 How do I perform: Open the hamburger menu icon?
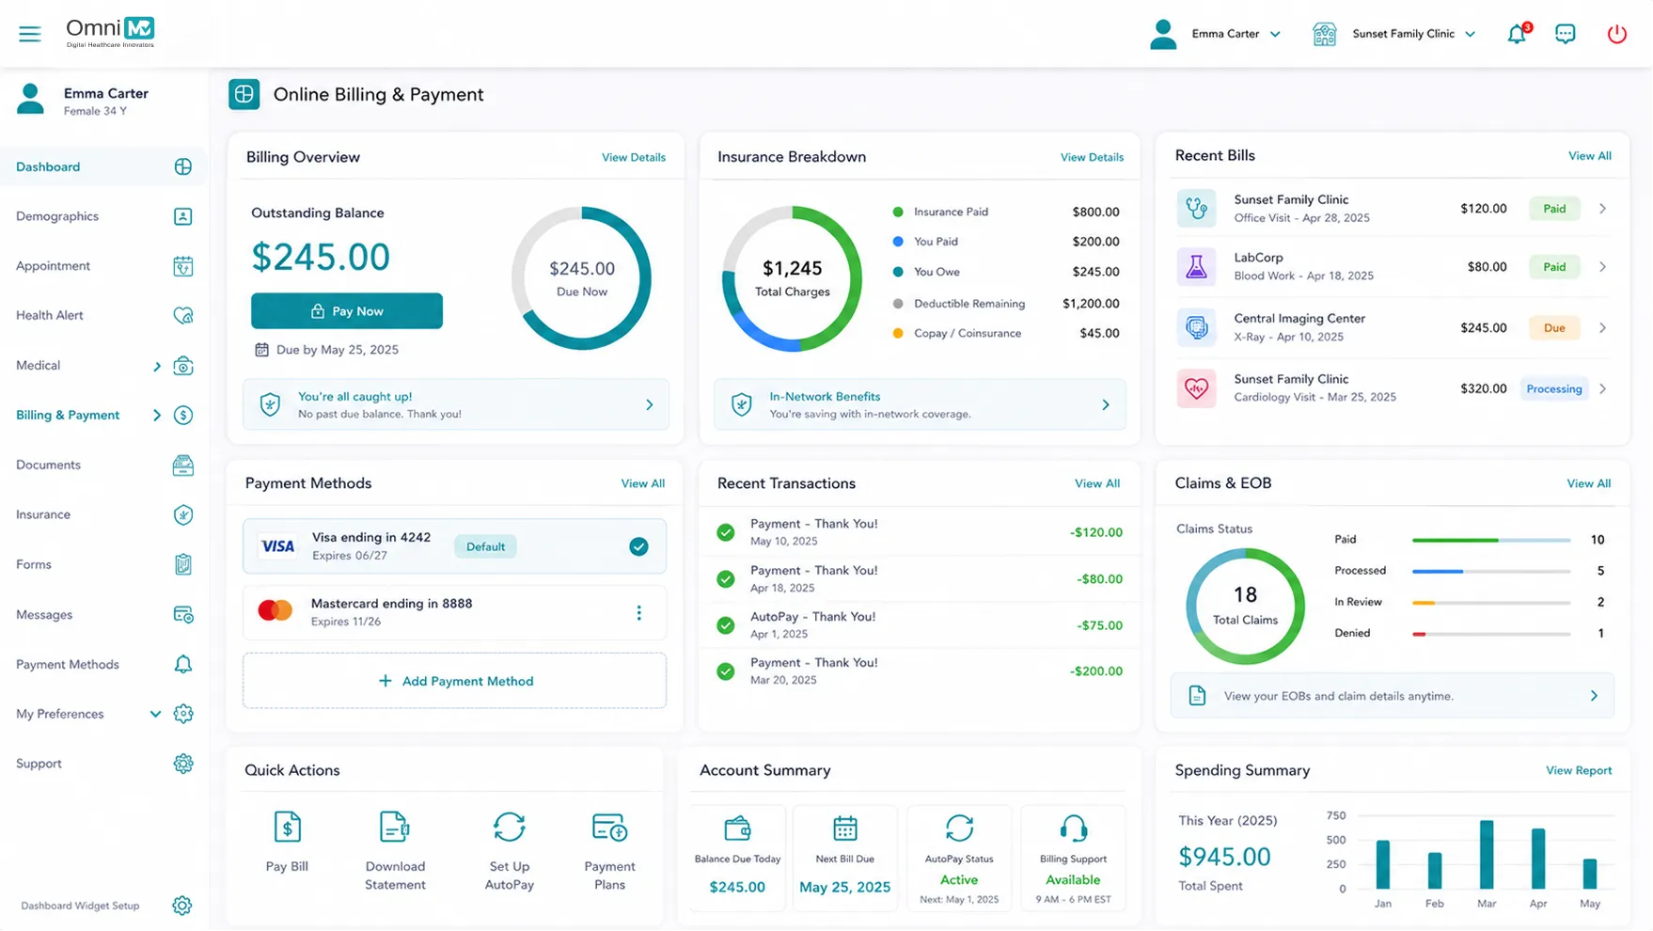point(30,34)
